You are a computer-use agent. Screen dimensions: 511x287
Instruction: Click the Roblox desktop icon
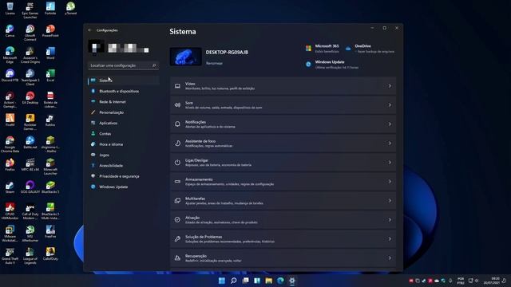50,120
